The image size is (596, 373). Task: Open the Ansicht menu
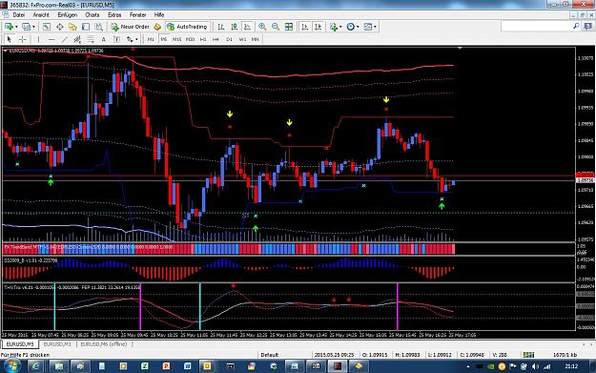click(41, 15)
